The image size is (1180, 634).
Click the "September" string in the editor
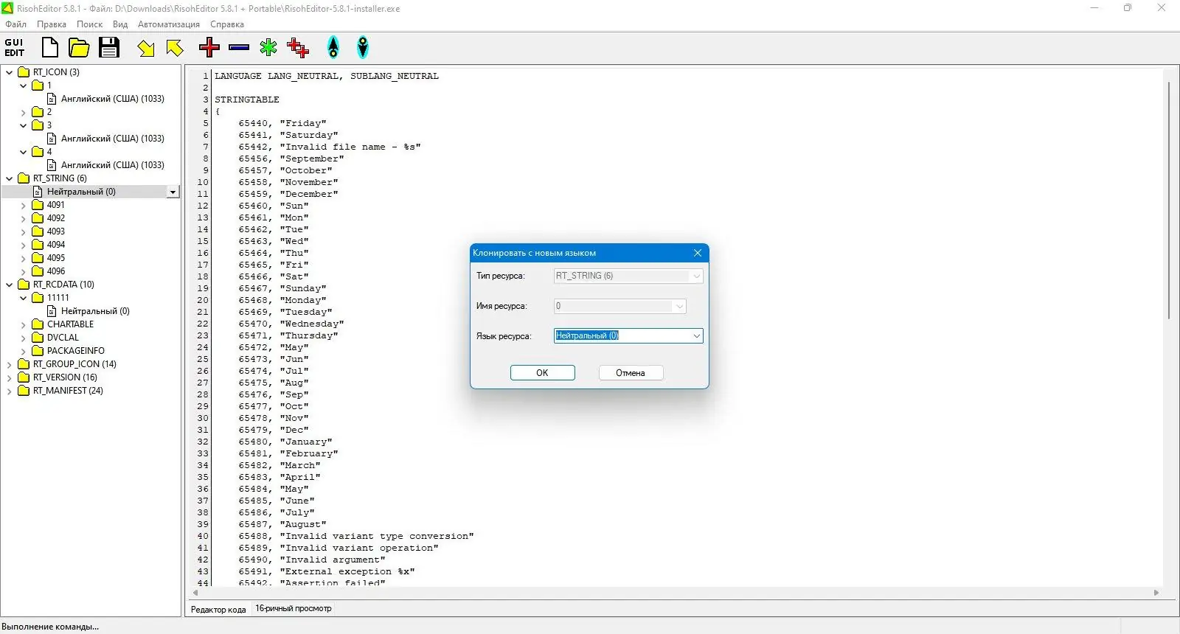pyautogui.click(x=312, y=158)
